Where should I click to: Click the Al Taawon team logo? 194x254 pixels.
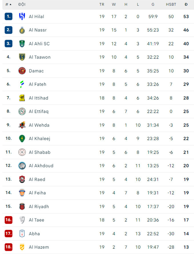point(22,57)
